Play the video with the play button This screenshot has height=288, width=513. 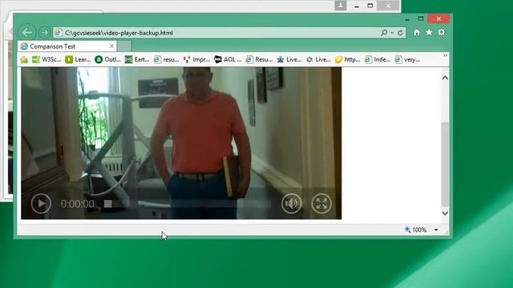(41, 203)
